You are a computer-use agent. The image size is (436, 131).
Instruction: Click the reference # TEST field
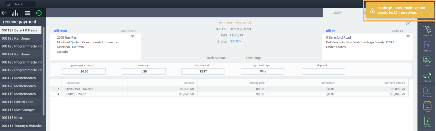203,71
